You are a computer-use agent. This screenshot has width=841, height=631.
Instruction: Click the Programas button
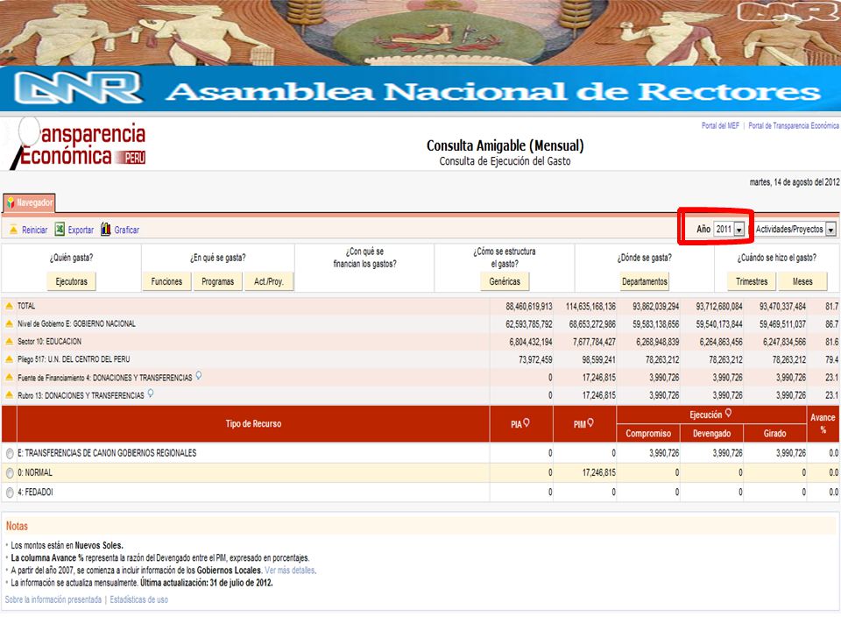[218, 281]
